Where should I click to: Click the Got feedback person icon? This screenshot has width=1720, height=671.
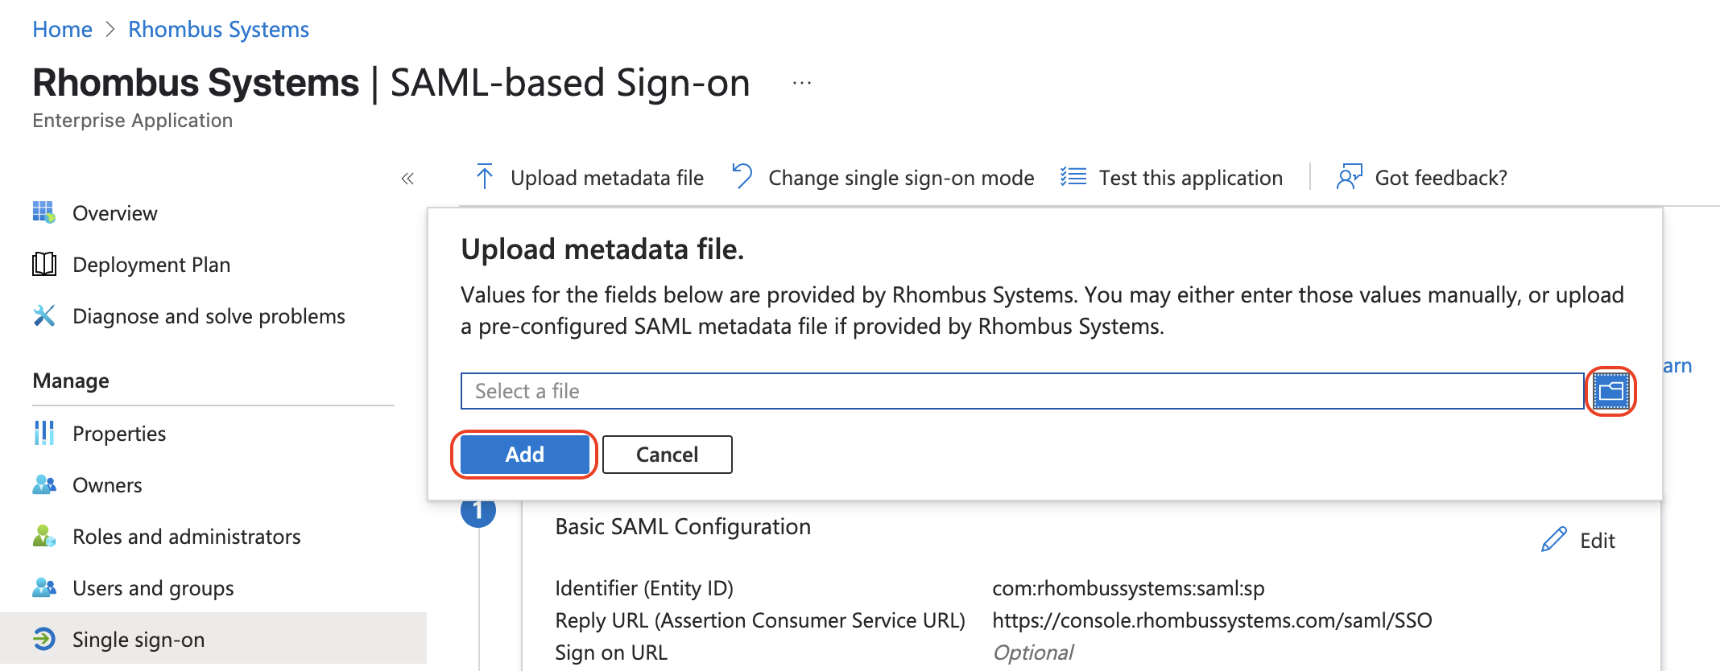[1349, 177]
